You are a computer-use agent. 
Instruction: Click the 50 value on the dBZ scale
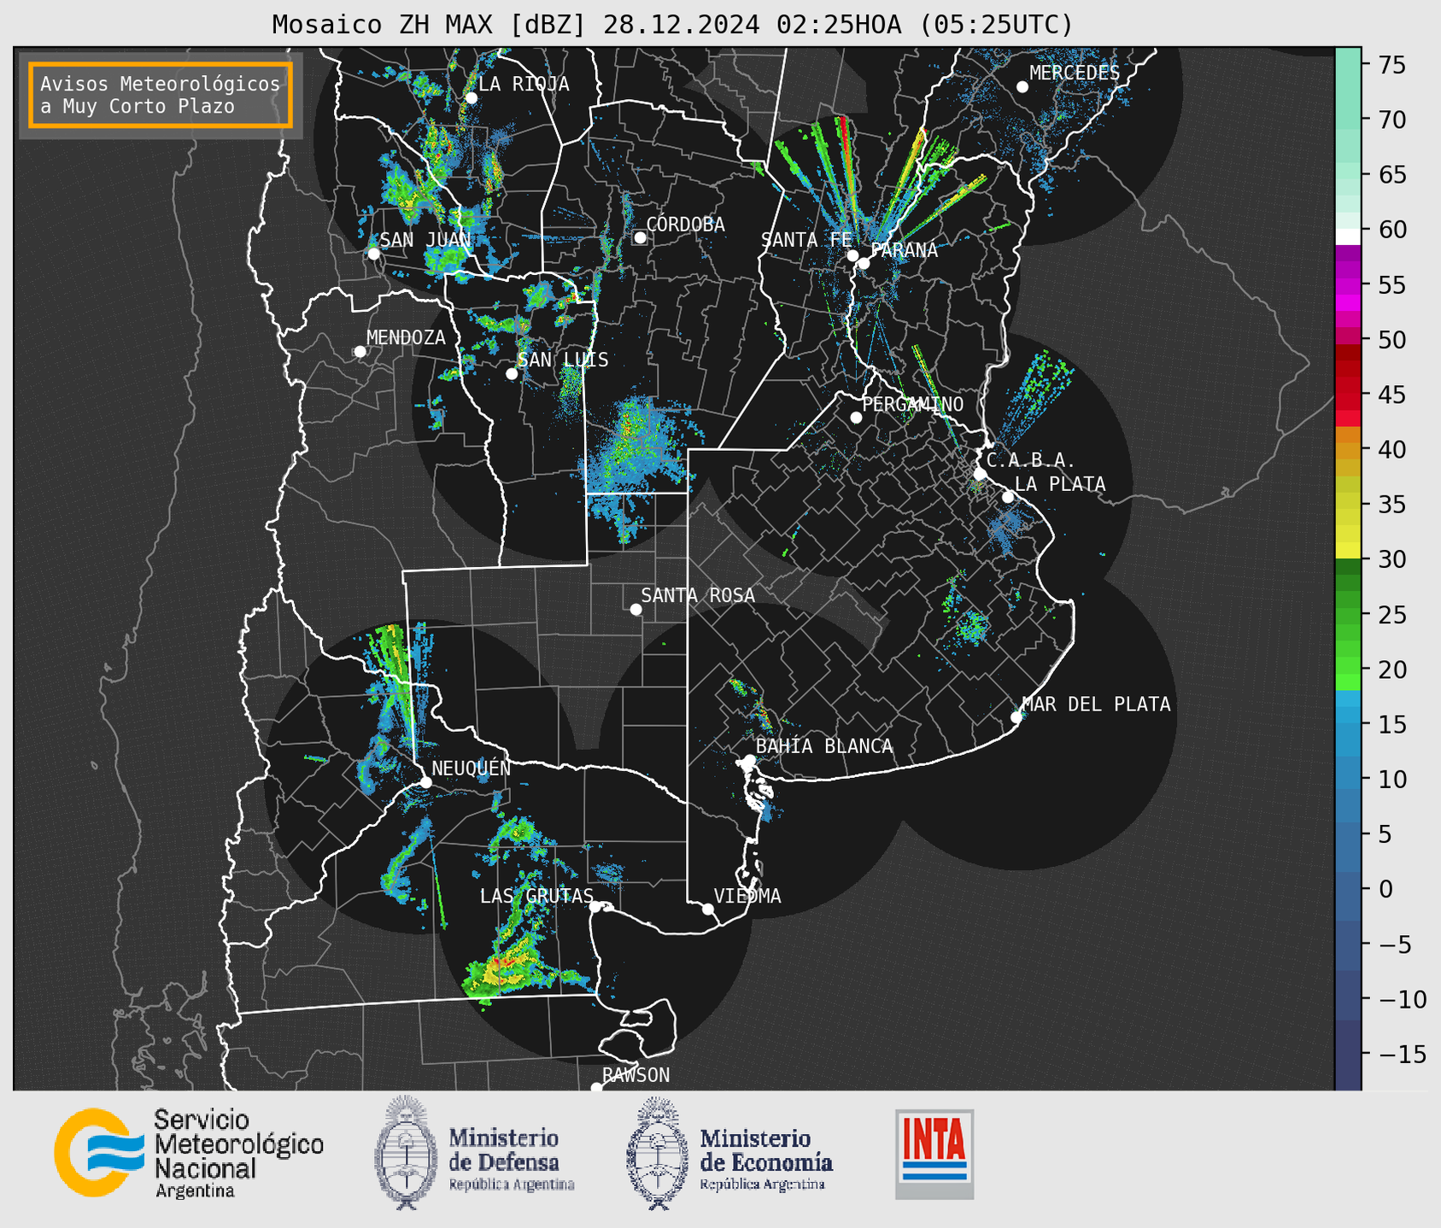[x=1391, y=340]
